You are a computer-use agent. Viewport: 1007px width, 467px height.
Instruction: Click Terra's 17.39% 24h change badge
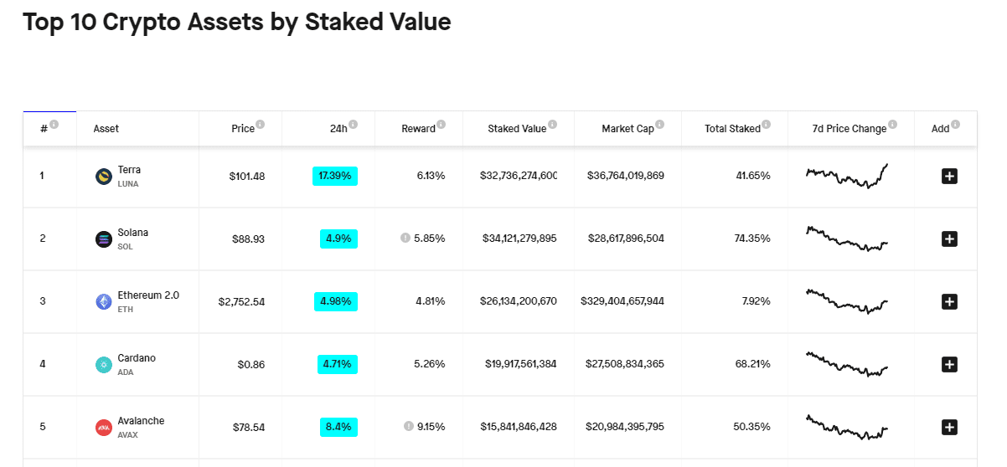(335, 176)
